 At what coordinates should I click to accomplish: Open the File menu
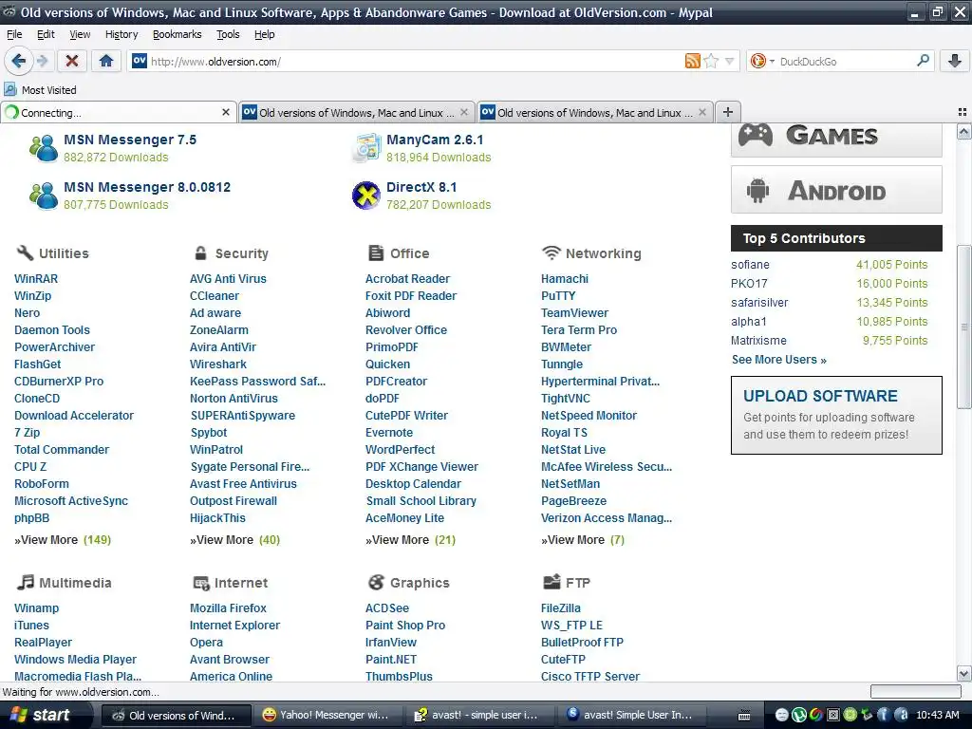click(14, 34)
